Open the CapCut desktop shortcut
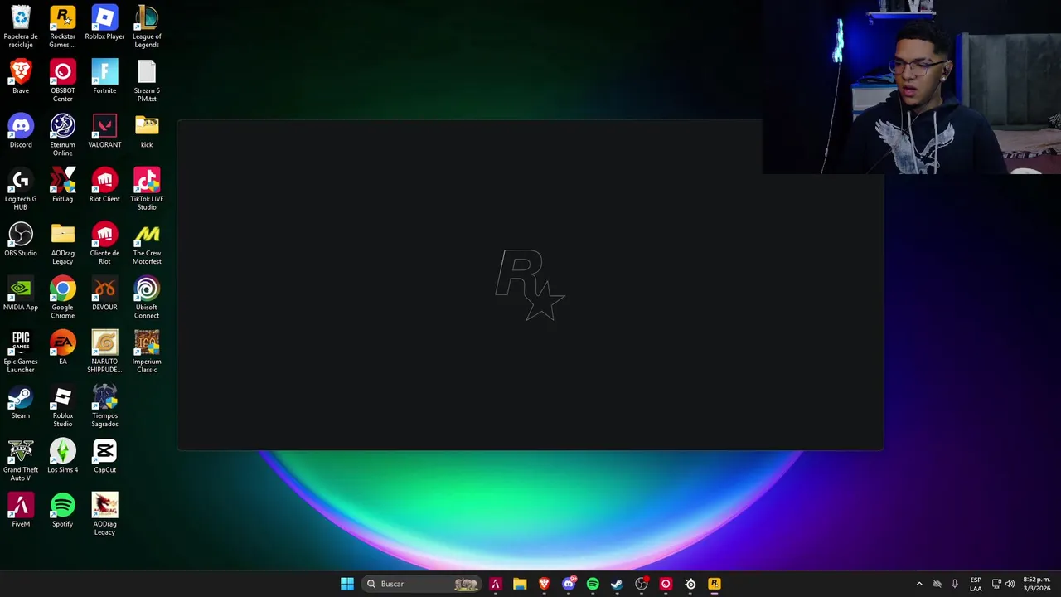Screen dimensions: 1061x597 click(104, 456)
